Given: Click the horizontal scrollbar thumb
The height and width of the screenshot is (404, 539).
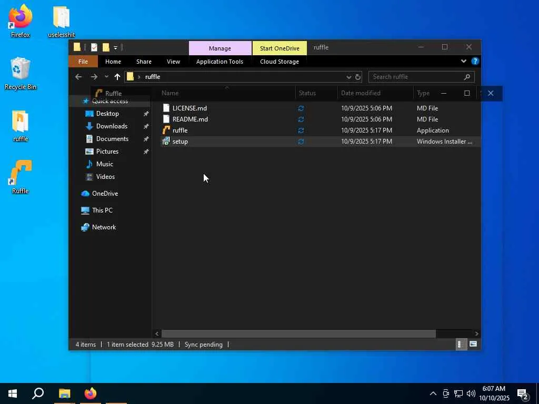Looking at the screenshot, I should pyautogui.click(x=298, y=334).
